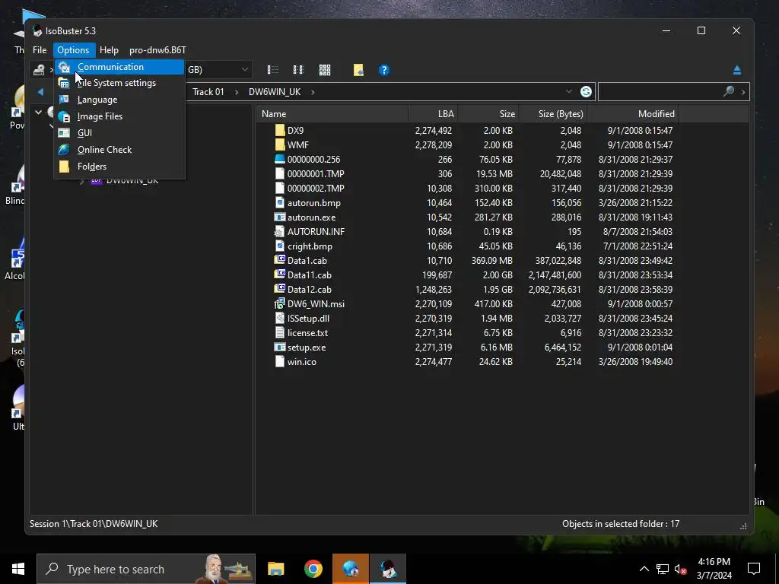The width and height of the screenshot is (779, 584).
Task: Select the autorun.exe file icon
Action: coord(280,217)
